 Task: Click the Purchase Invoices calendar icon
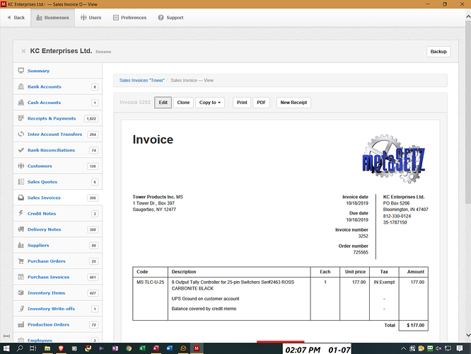click(x=21, y=277)
